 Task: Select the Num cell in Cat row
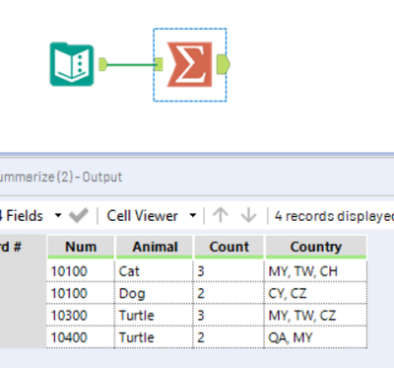pyautogui.click(x=81, y=271)
